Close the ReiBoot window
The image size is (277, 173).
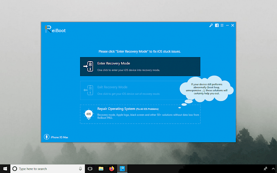(x=233, y=25)
